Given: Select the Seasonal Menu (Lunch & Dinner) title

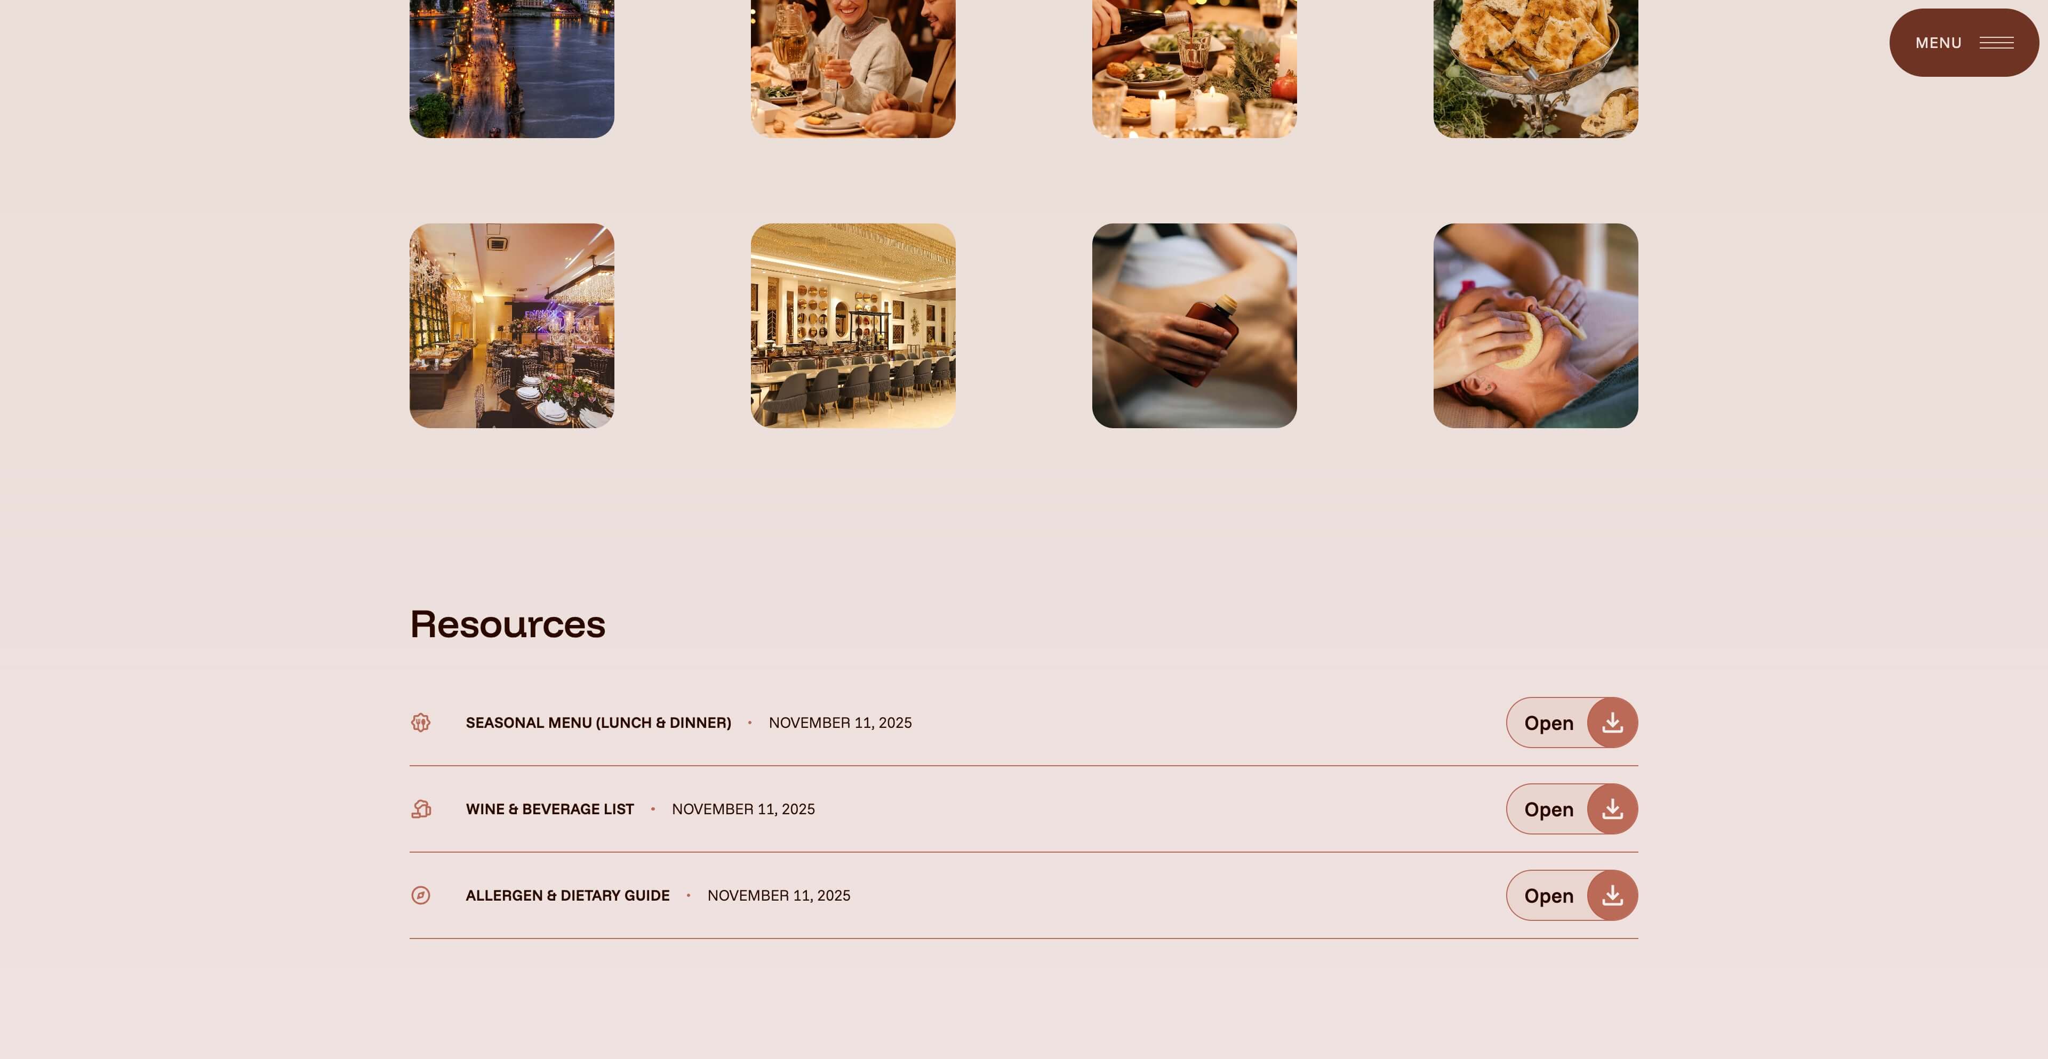Looking at the screenshot, I should coord(598,723).
